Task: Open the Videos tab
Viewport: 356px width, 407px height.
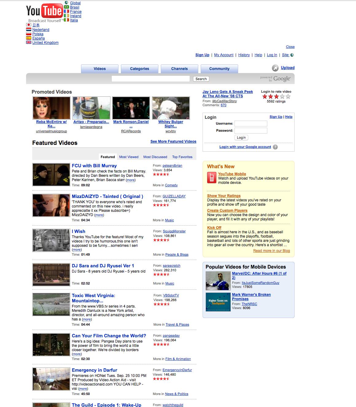Action: 100,69
